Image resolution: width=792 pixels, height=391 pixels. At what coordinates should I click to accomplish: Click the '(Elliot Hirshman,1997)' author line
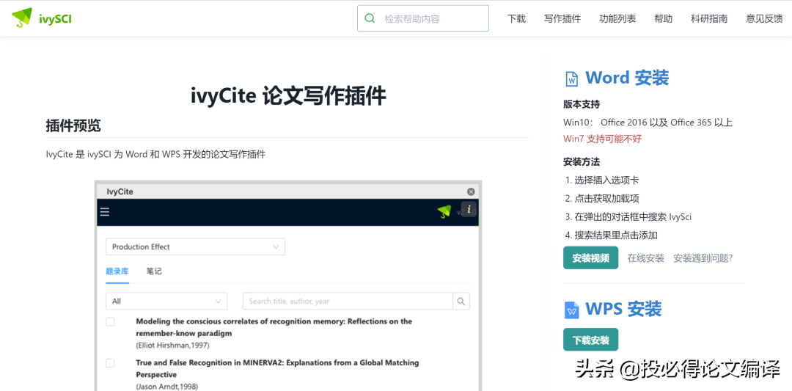(172, 346)
